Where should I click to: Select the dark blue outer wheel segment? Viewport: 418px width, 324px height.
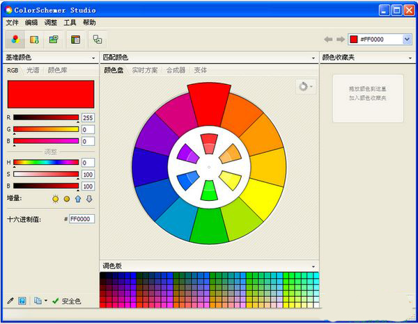150,167
